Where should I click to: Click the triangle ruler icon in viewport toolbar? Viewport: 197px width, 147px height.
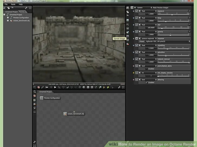click(59, 87)
